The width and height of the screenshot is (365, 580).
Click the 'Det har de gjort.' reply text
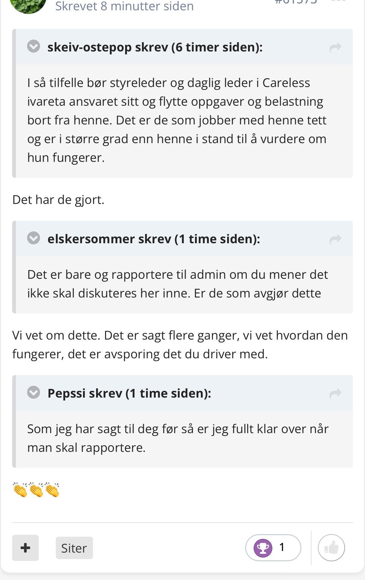point(58,200)
